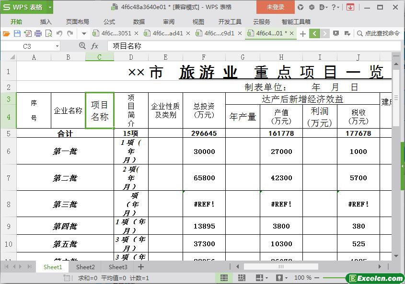The image size is (405, 284).
Task: Select cell F6 containing 30000
Action: 204,151
